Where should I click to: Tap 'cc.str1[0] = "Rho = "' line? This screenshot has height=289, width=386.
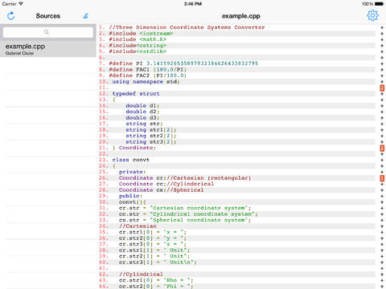click(x=156, y=280)
